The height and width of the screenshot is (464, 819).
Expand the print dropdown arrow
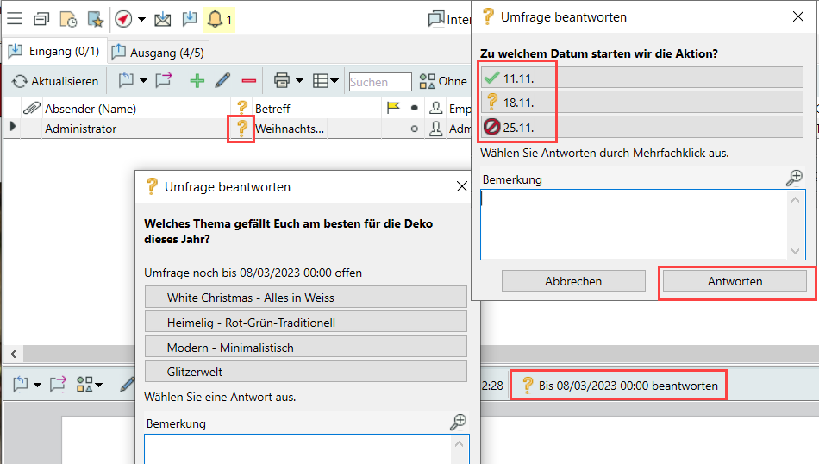tap(300, 81)
